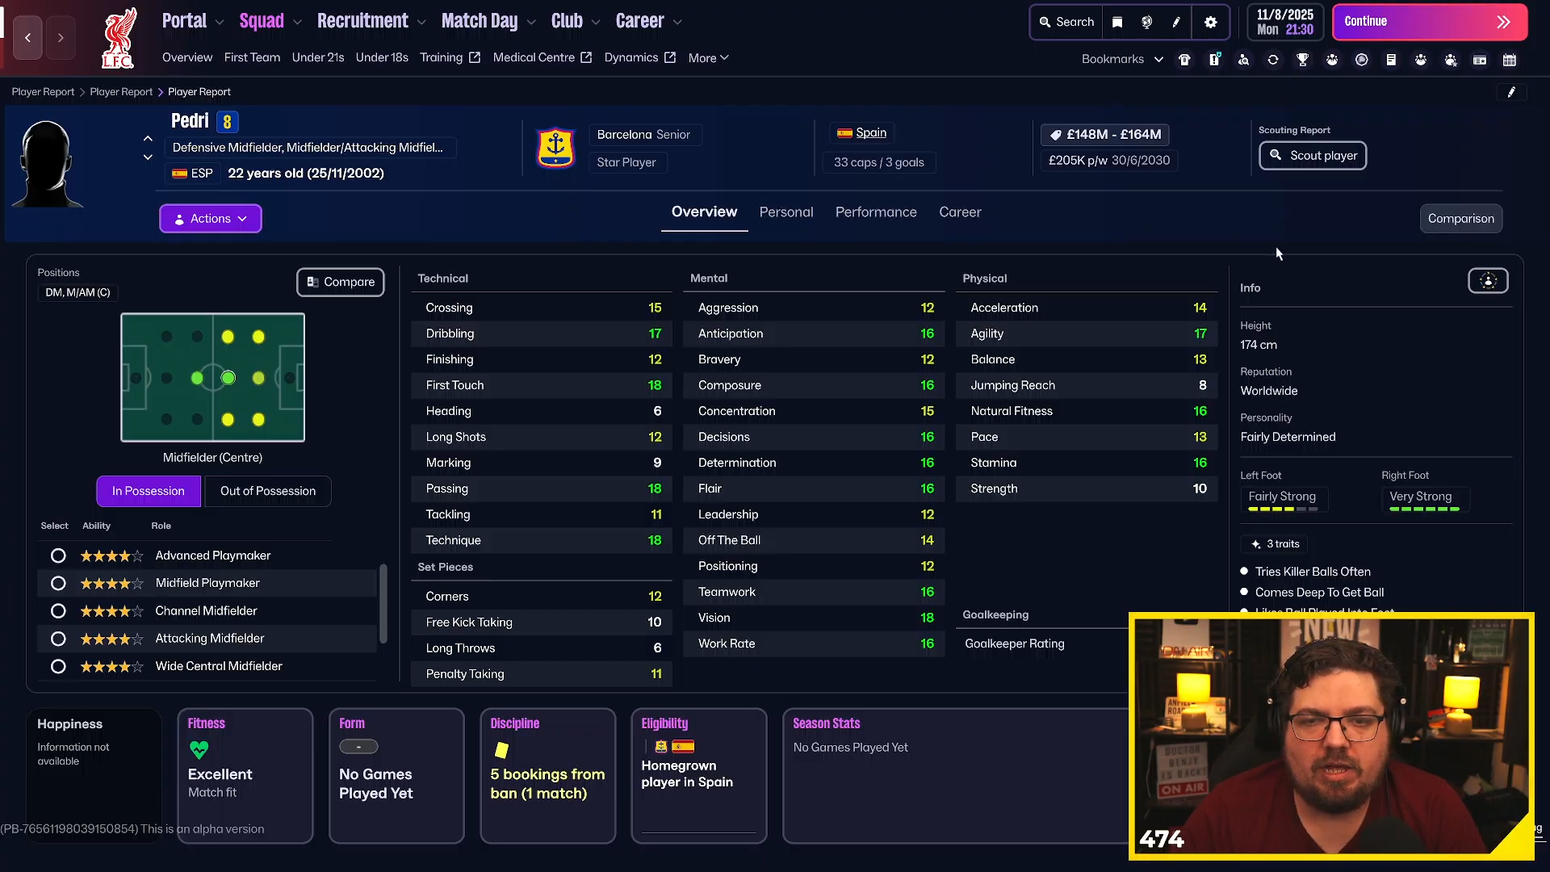Open the player search bookmark icon
Viewport: 1550px width, 872px height.
click(x=1243, y=59)
